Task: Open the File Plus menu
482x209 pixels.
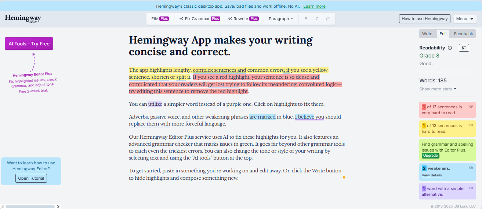Action: point(160,19)
